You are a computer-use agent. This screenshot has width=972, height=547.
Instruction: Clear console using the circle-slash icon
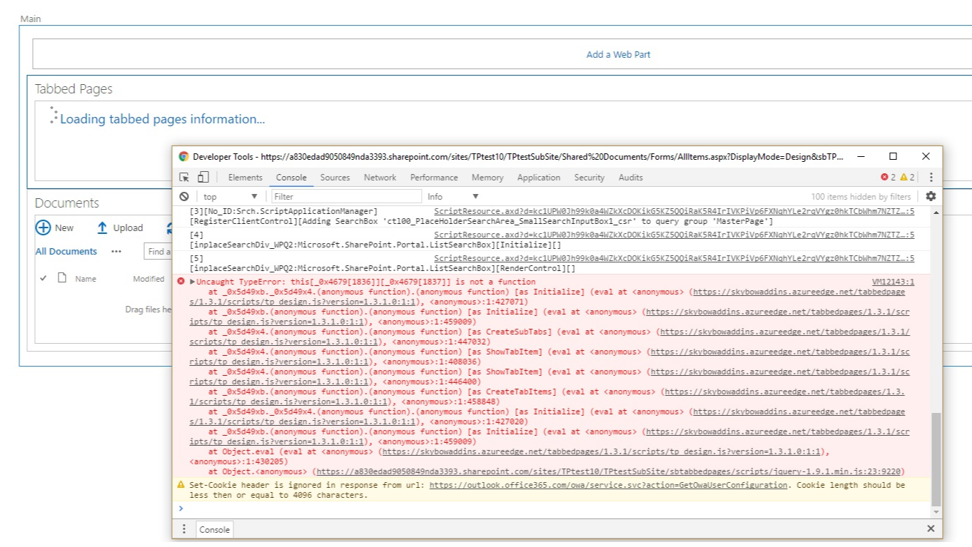tap(184, 196)
